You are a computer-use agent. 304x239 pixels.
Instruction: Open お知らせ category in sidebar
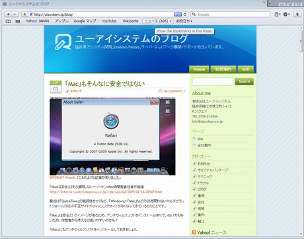click(204, 164)
